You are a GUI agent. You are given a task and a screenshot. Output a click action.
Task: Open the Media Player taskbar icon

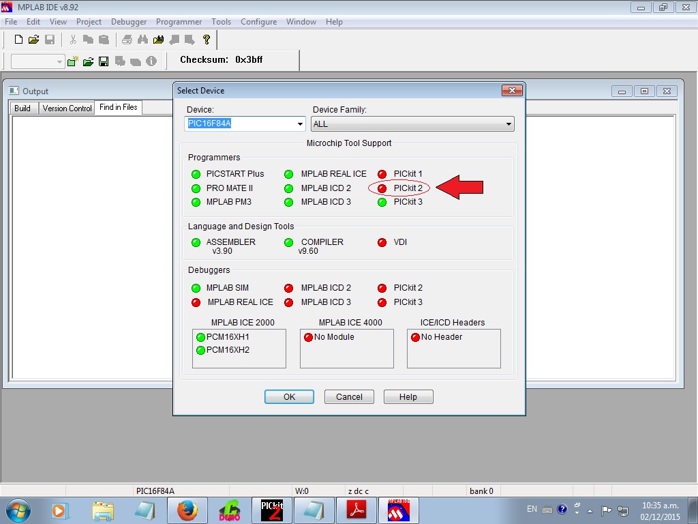(60, 510)
